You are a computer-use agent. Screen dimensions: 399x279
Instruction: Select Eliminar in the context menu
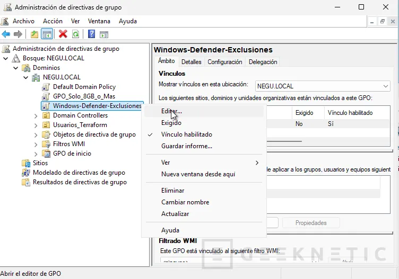[204, 191]
